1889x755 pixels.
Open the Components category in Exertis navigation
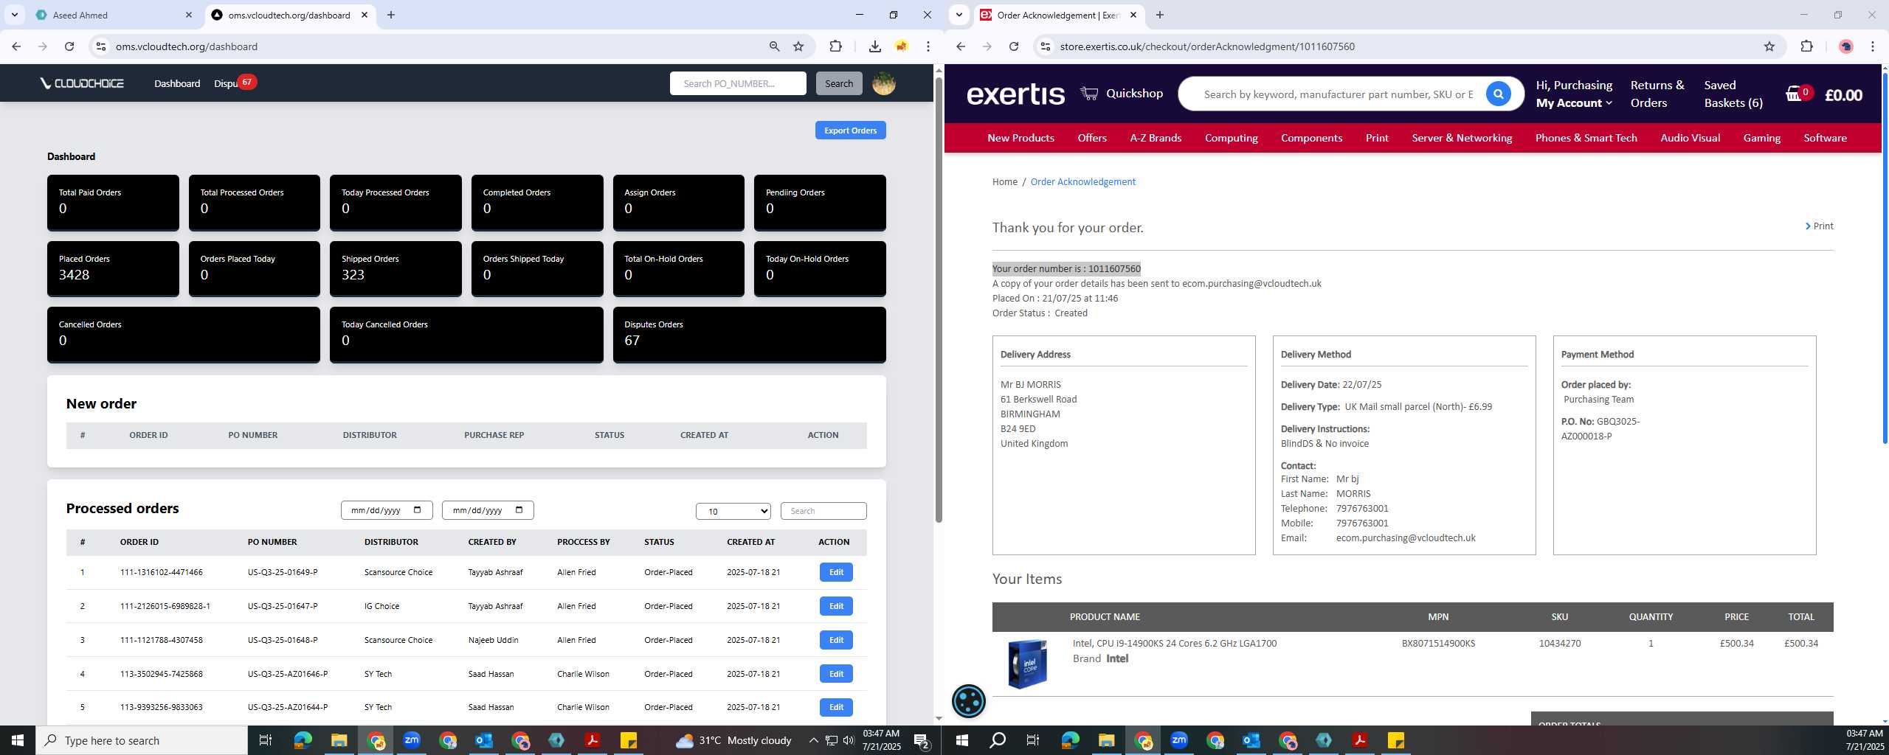pos(1311,138)
